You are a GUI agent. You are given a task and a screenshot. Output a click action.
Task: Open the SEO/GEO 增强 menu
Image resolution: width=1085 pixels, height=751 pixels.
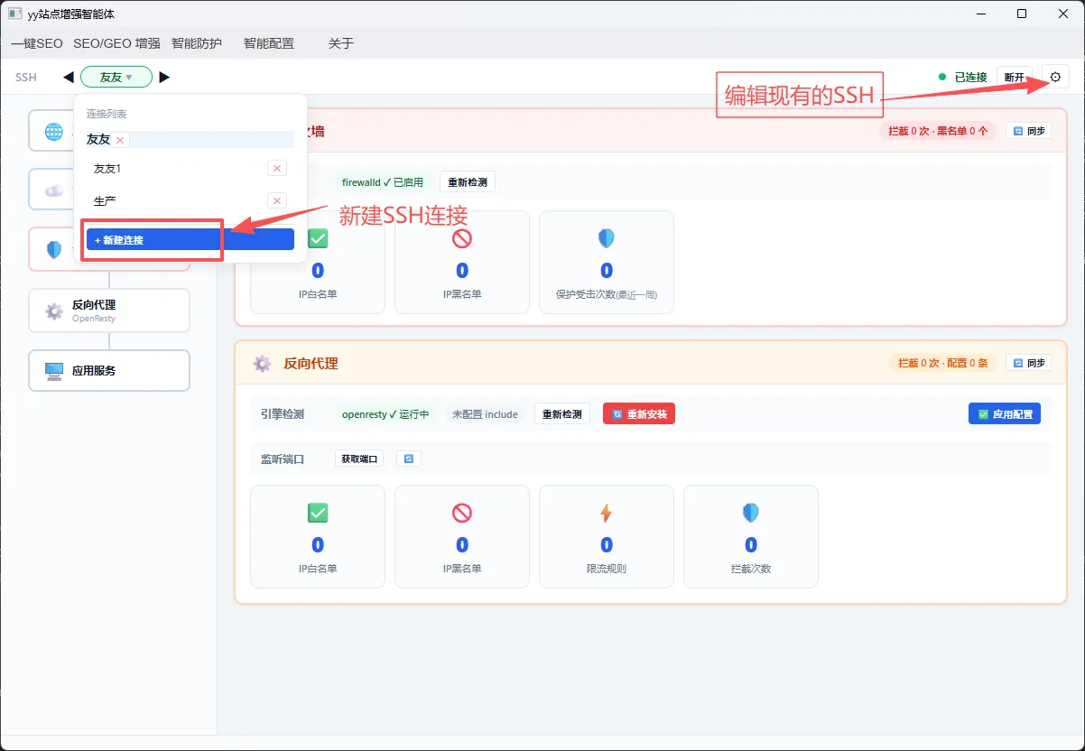pyautogui.click(x=116, y=43)
